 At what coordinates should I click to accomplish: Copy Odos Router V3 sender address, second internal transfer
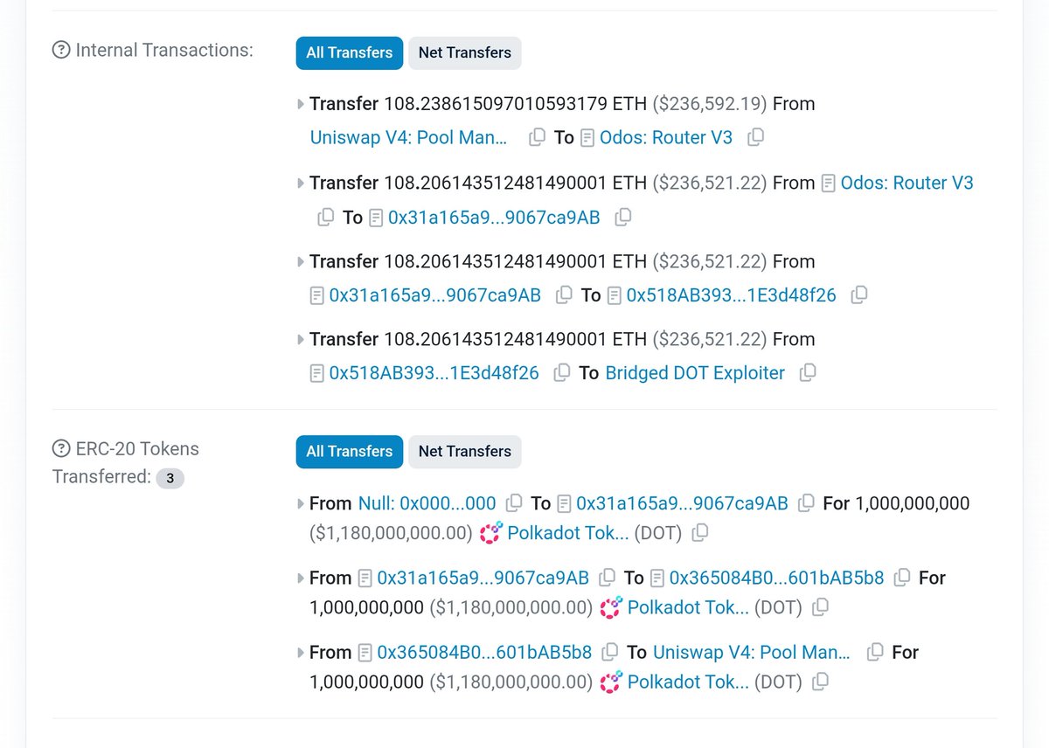[x=325, y=217]
